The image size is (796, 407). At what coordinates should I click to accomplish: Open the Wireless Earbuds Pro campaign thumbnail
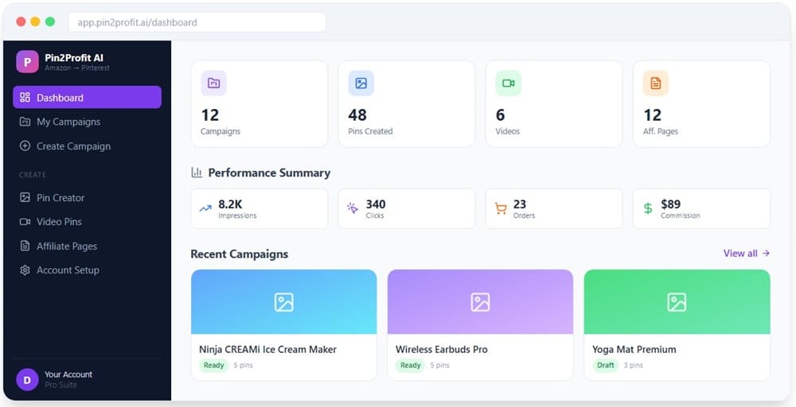click(480, 301)
